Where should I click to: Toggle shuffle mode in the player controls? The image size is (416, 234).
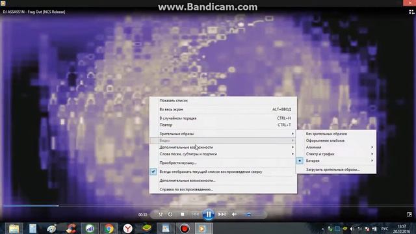pyautogui.click(x=161, y=214)
